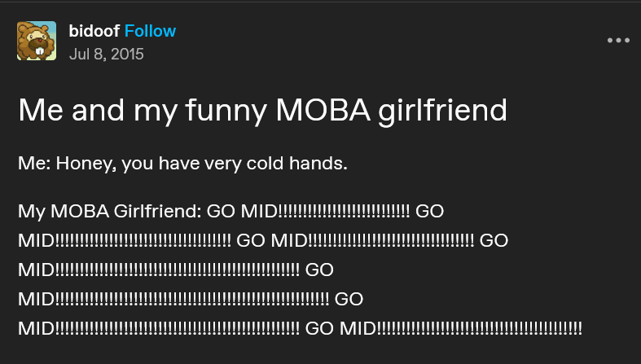Image resolution: width=641 pixels, height=364 pixels.
Task: Open the bidoof username profile link
Action: tap(94, 31)
